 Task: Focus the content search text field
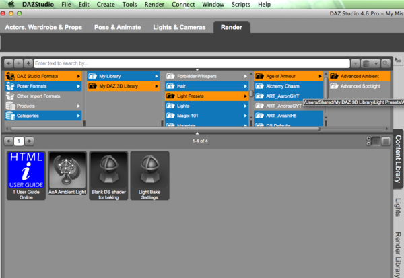click(x=192, y=63)
